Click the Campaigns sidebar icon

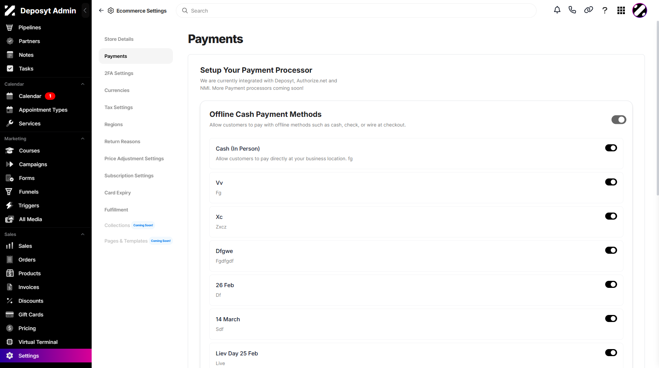click(10, 164)
